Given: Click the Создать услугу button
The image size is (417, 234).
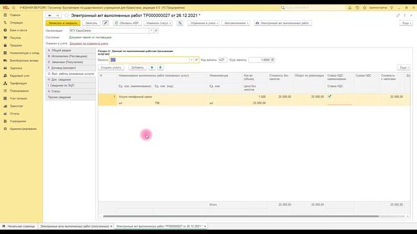Looking at the screenshot, I should click(111, 68).
